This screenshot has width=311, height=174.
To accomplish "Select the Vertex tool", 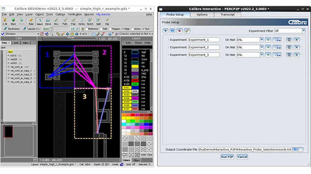I will (x=82, y=22).
